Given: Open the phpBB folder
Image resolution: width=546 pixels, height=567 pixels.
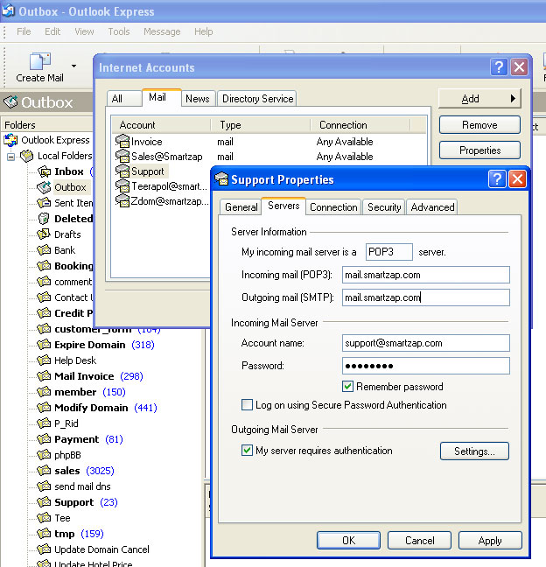Looking at the screenshot, I should [x=67, y=455].
